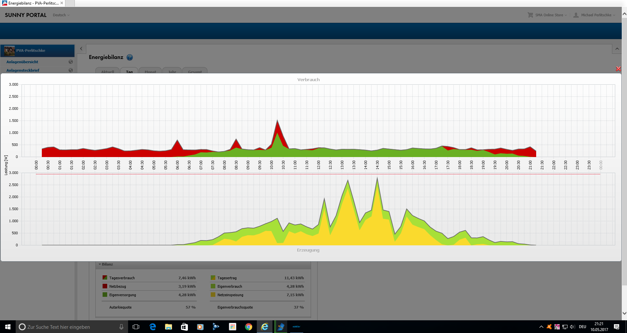Select the Gesamt tab
Viewport: 627px width, 333px height.
pyautogui.click(x=195, y=72)
